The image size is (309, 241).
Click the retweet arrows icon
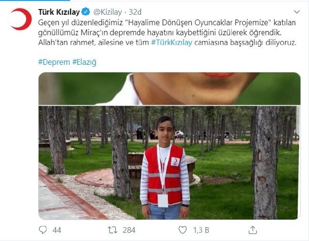113,230
